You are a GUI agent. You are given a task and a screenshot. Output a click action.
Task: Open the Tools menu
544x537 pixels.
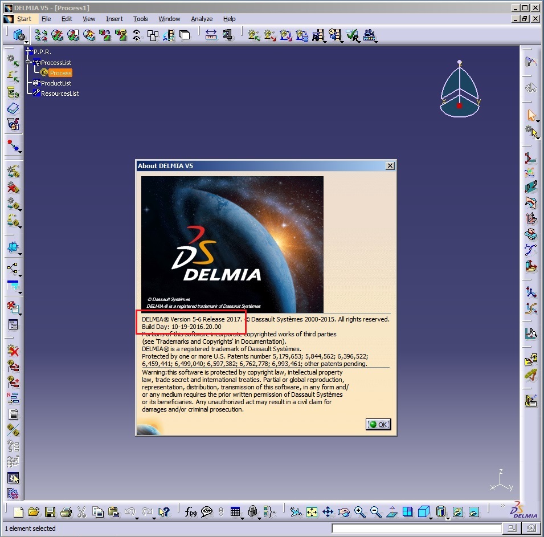coord(140,19)
